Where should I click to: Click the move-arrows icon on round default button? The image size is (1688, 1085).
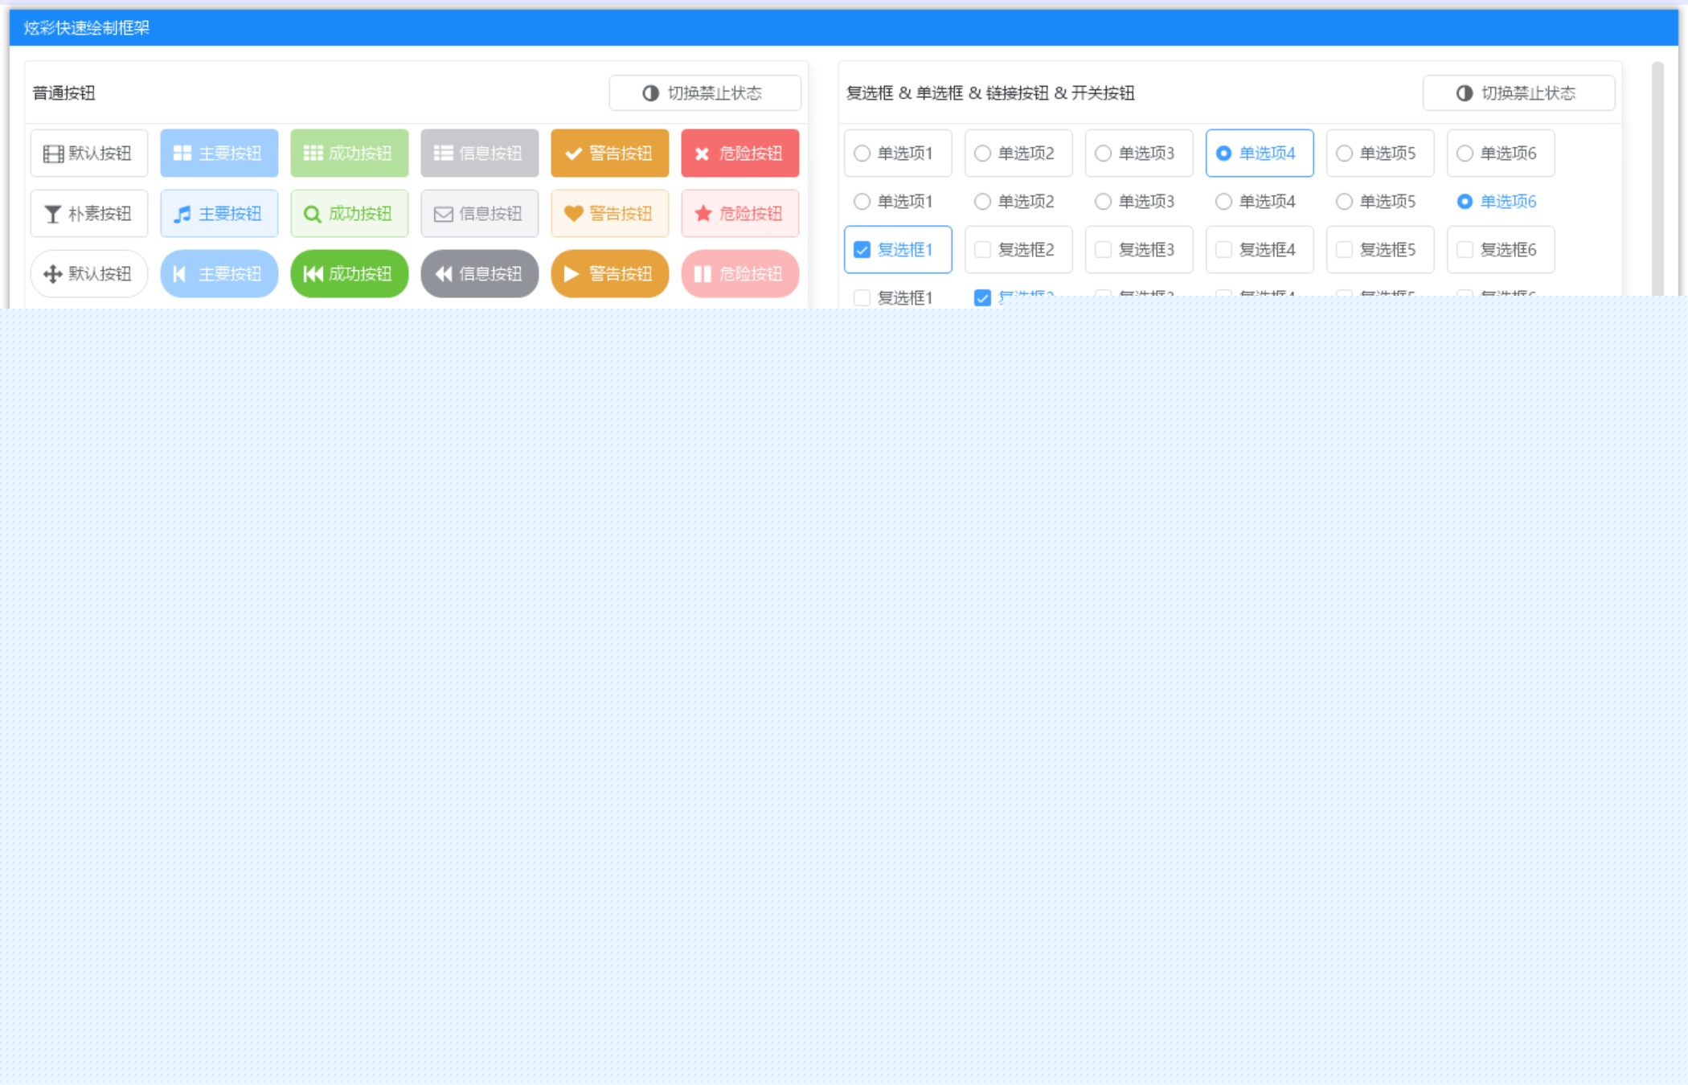pyautogui.click(x=53, y=274)
